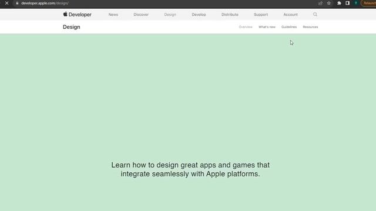Click the lock icon in address bar
Image resolution: width=376 pixels, height=211 pixels.
(x=17, y=3)
